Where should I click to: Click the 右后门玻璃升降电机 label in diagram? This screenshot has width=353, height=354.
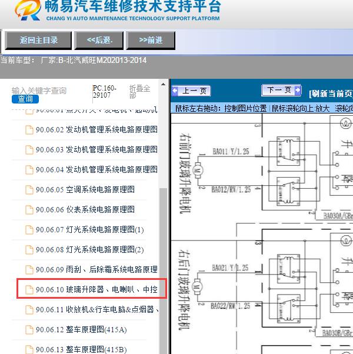185,290
